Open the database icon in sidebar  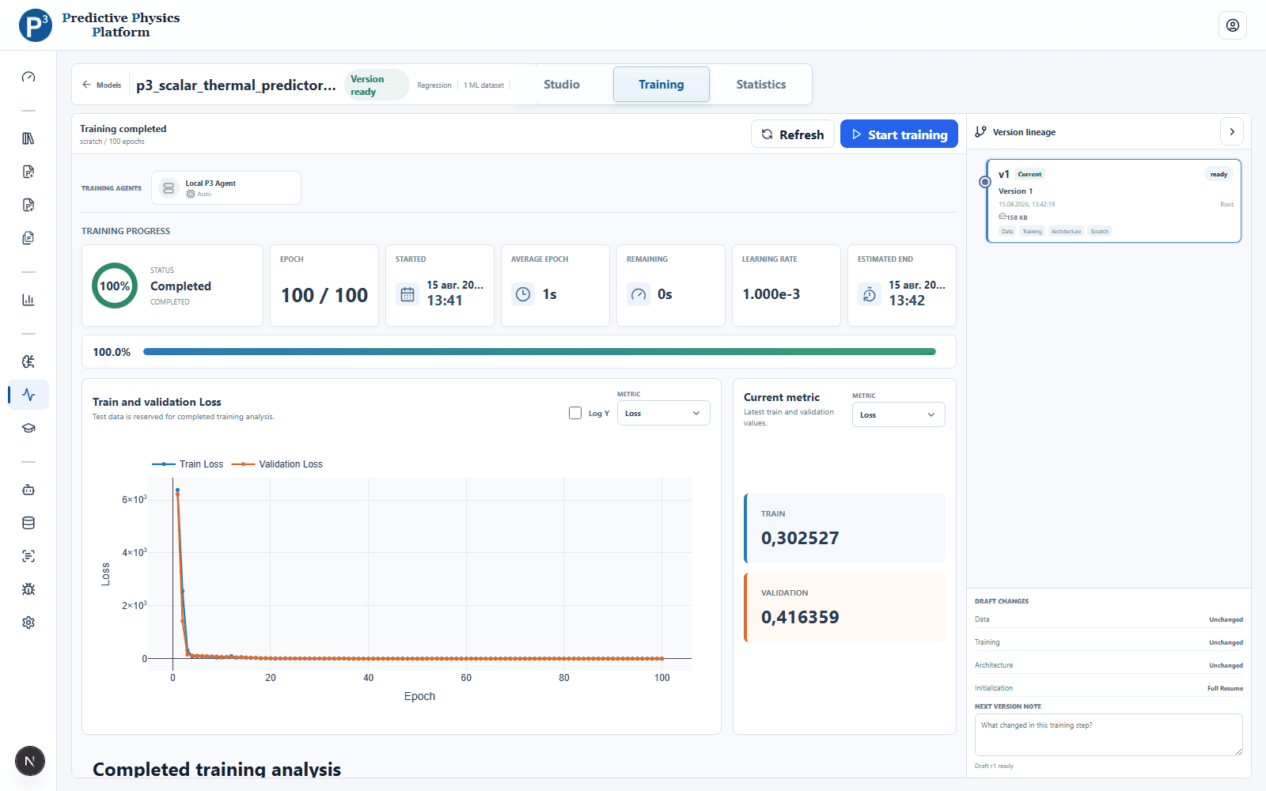(x=28, y=523)
